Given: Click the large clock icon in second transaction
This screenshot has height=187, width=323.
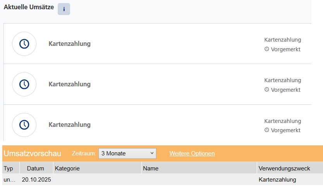Looking at the screenshot, I should (x=24, y=84).
